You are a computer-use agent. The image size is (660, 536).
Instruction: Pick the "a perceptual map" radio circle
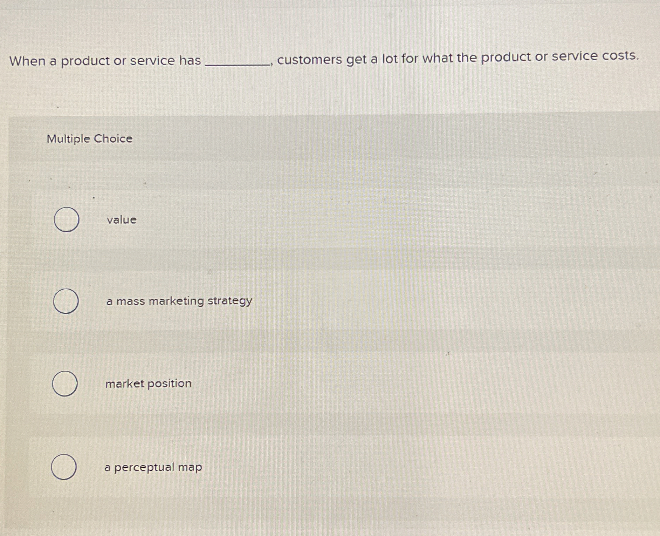tap(64, 467)
